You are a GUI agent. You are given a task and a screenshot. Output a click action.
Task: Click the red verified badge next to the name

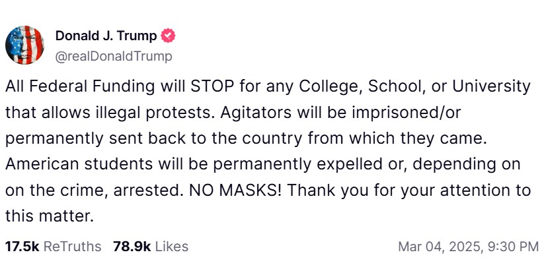[x=169, y=36]
